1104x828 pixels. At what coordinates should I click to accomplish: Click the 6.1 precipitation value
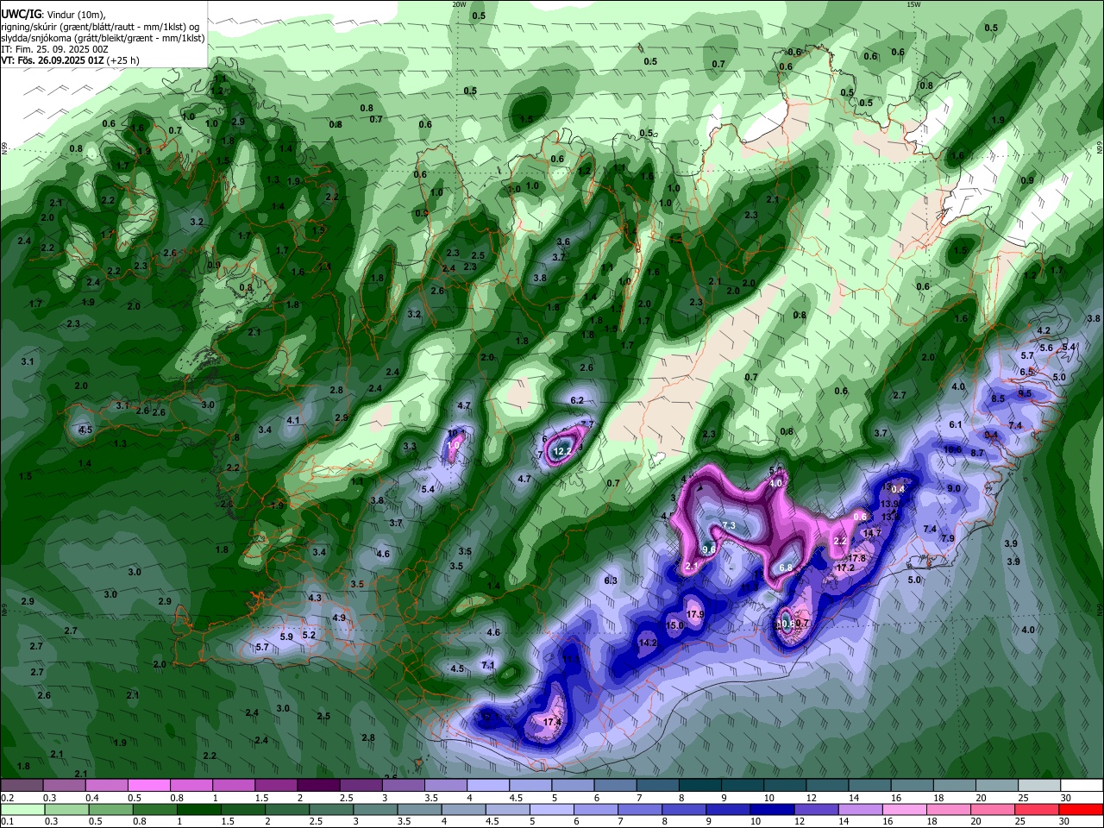956,424
